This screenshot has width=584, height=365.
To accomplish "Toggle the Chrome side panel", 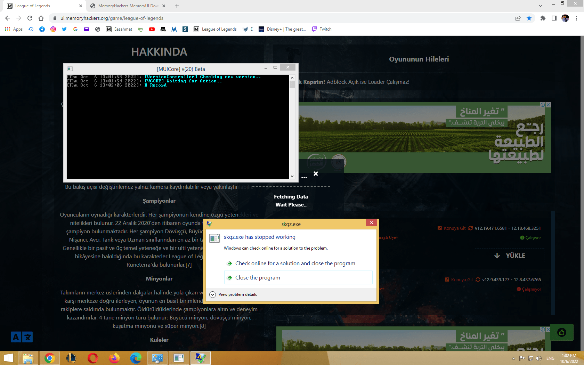I will pos(554,18).
